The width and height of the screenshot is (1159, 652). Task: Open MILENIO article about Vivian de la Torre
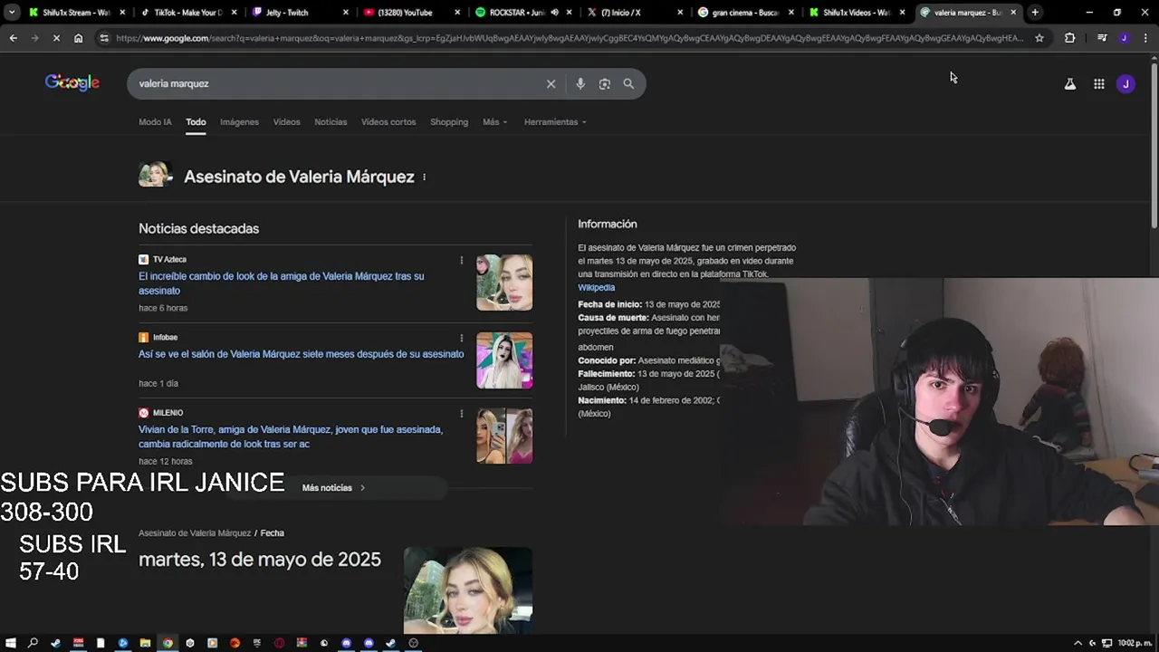290,436
